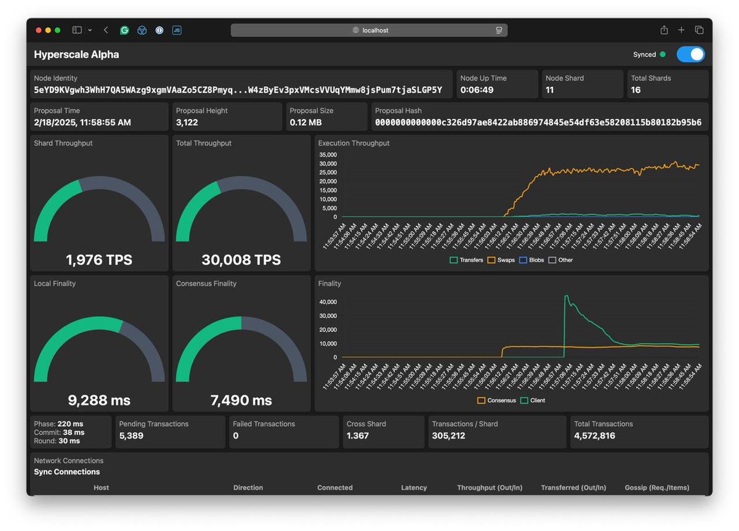Click the Cross Shard value 1.367
This screenshot has height=531, width=739.
(358, 436)
